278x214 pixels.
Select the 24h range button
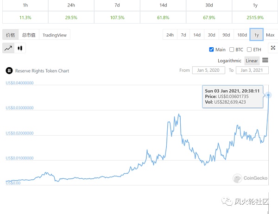pyautogui.click(x=170, y=35)
